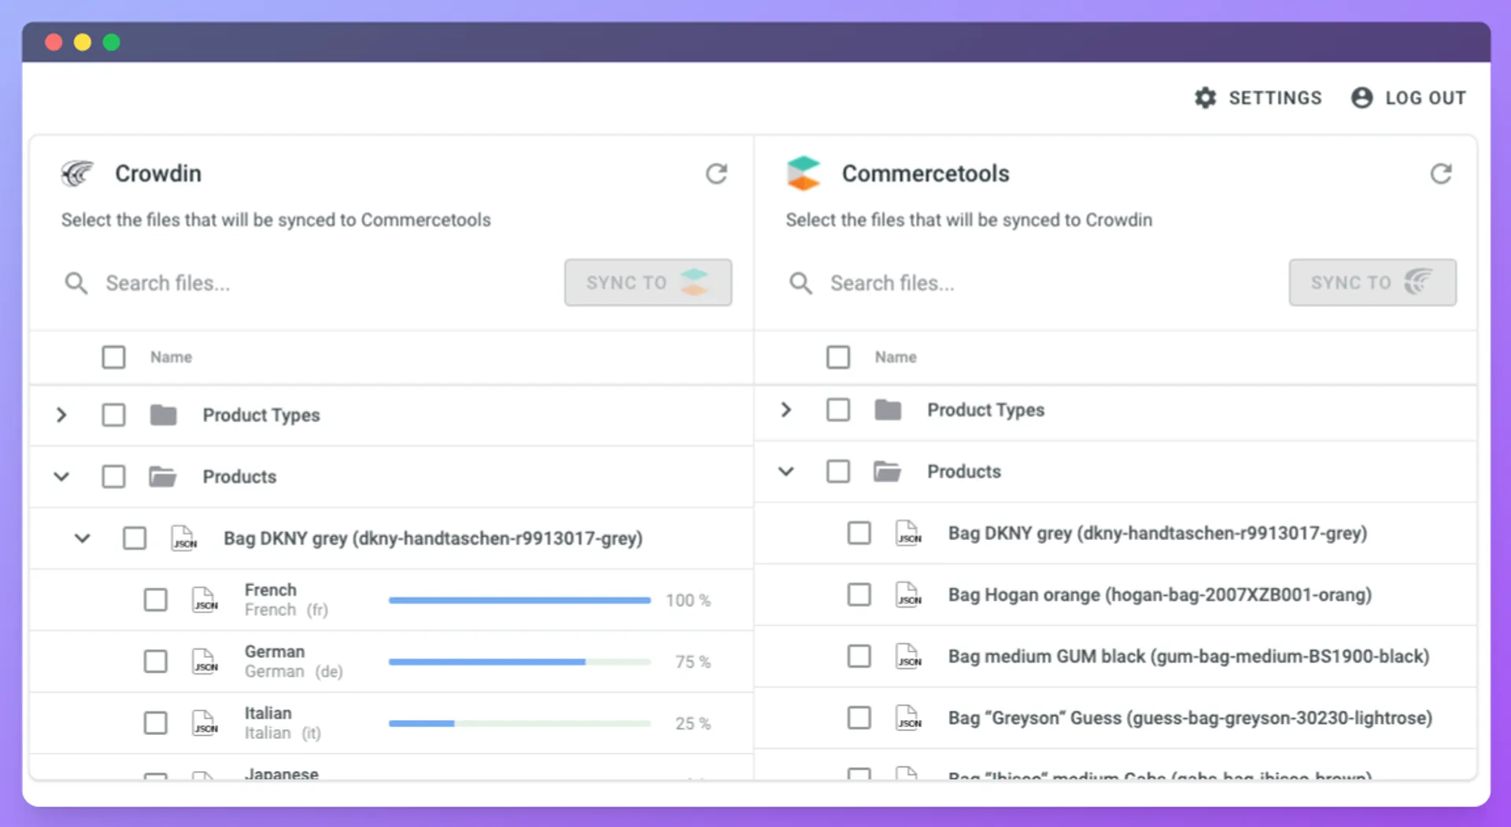Click the Commercetools 'Name' column header
Image resolution: width=1511 pixels, height=827 pixels.
(896, 357)
